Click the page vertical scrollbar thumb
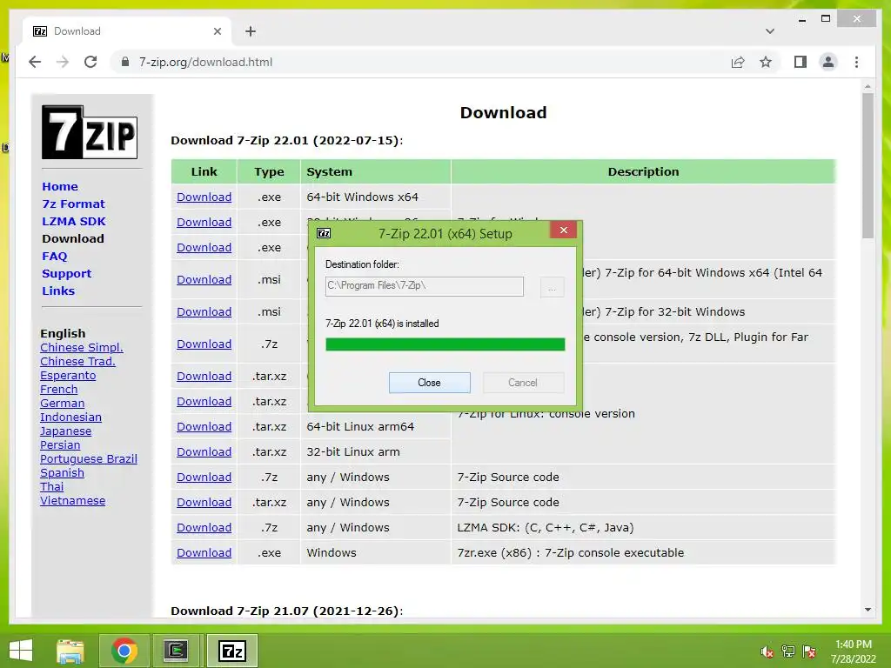This screenshot has width=891, height=668. (x=868, y=165)
